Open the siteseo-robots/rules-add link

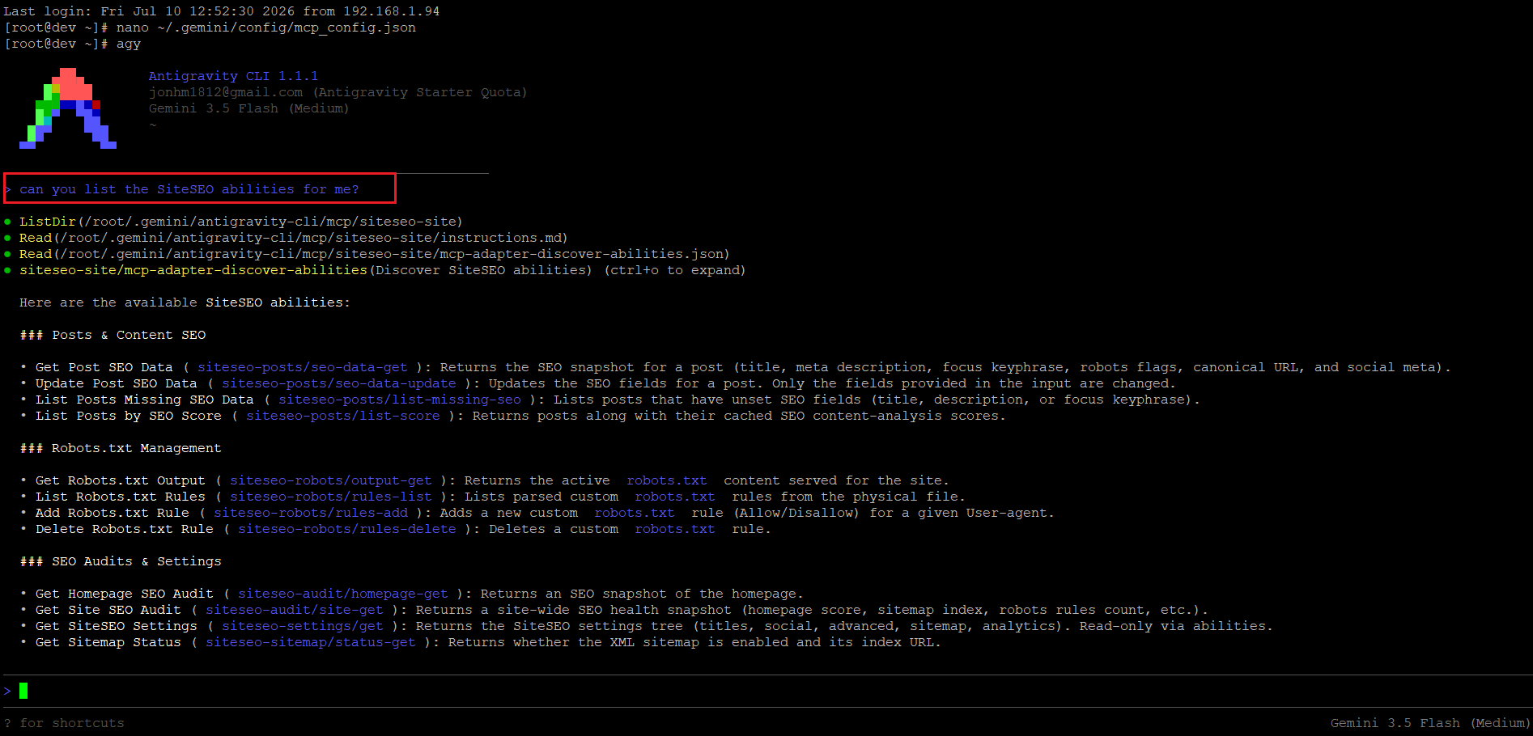[311, 513]
